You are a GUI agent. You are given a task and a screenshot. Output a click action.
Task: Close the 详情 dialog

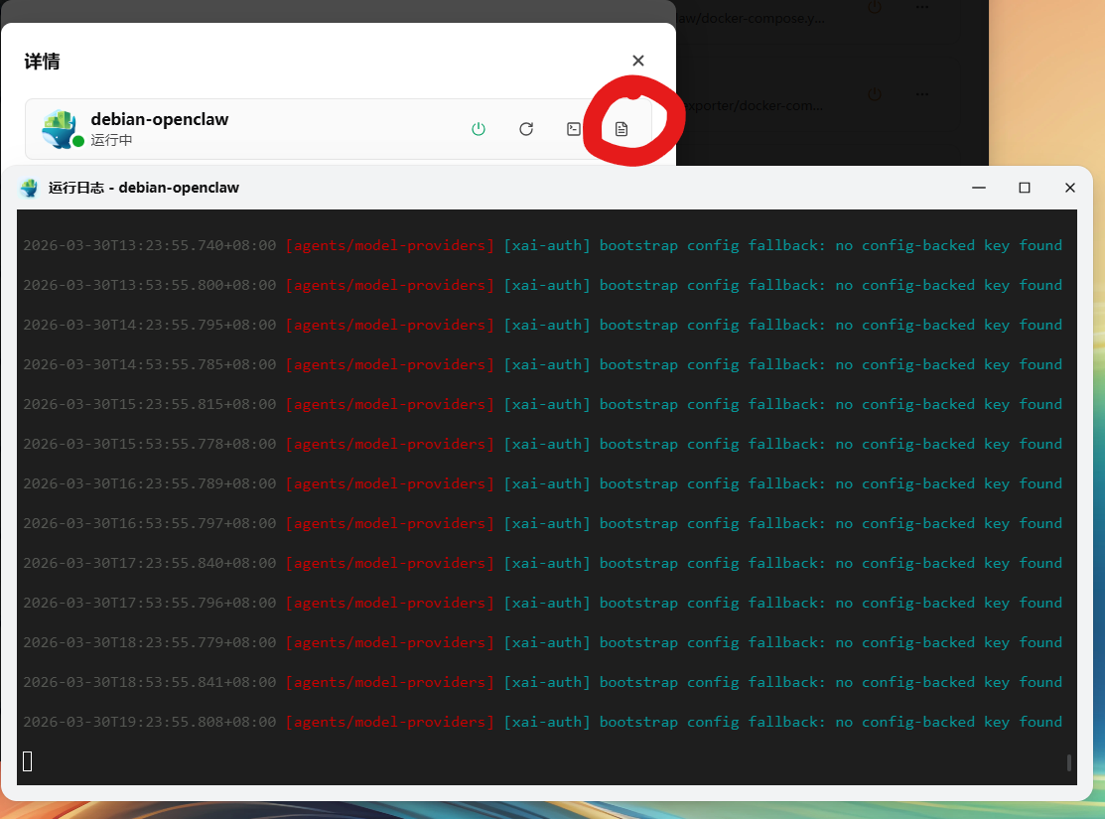(x=638, y=61)
